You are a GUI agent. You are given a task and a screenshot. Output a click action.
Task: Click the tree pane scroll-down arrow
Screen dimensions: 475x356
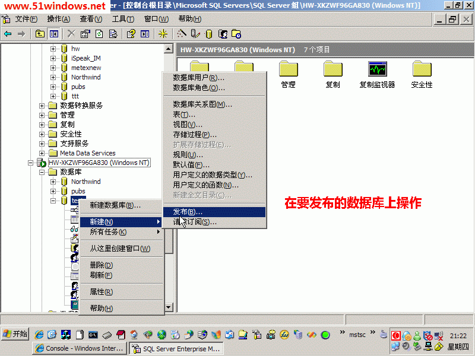tap(169, 308)
